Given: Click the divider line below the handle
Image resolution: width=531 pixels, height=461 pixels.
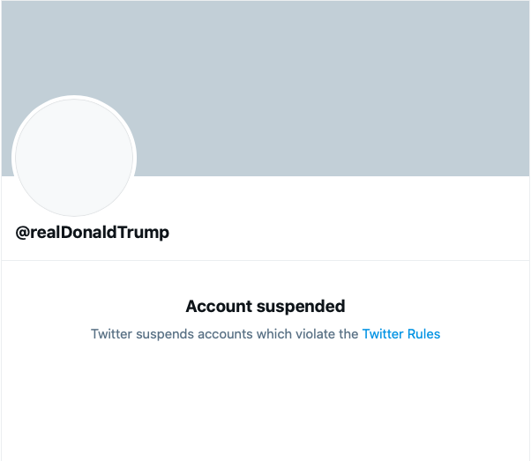Looking at the screenshot, I should click(265, 260).
